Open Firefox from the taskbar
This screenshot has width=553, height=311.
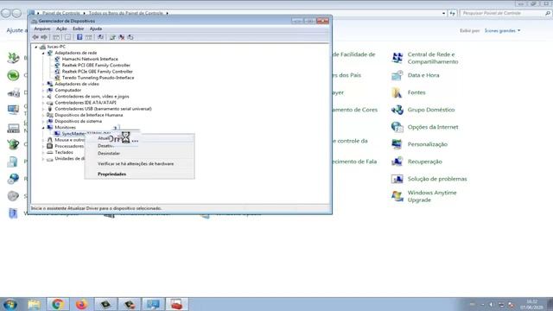81,304
